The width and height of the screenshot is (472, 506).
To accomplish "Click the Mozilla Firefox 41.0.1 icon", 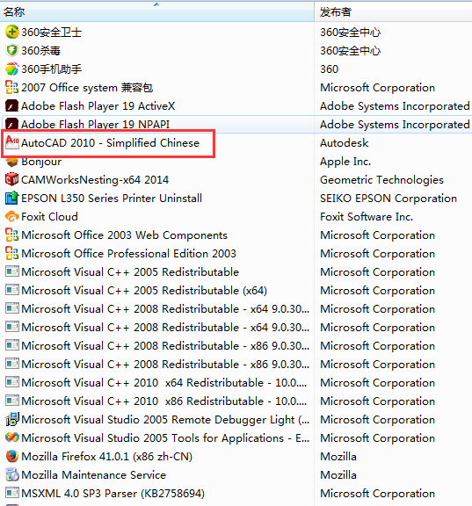I will [x=12, y=456].
